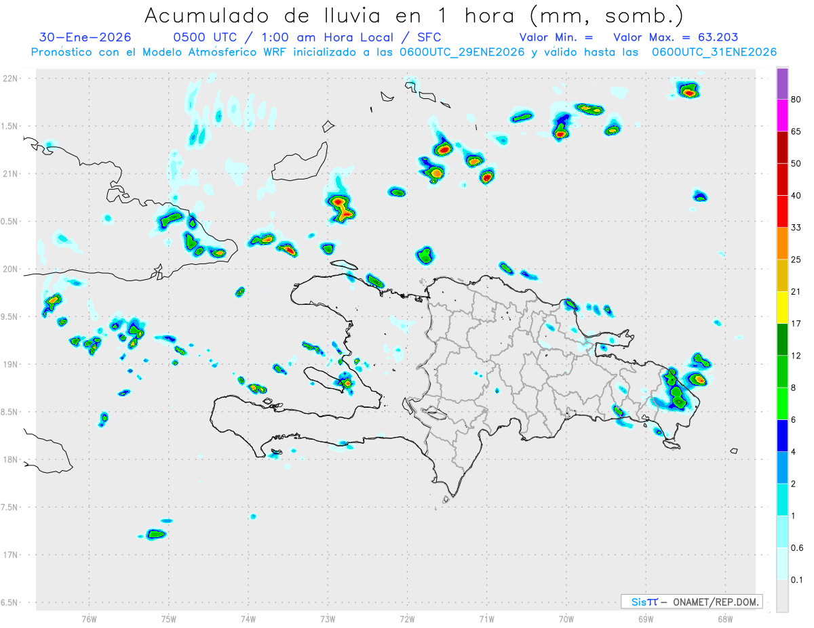Click the '71W' longitude label
The height and width of the screenshot is (628, 814).
[486, 619]
